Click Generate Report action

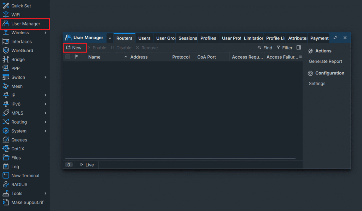click(325, 61)
